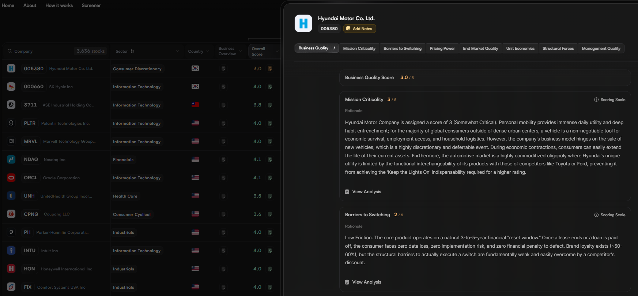Select the MRVL ticker row
Viewport: 638px width, 296px height.
[31, 141]
